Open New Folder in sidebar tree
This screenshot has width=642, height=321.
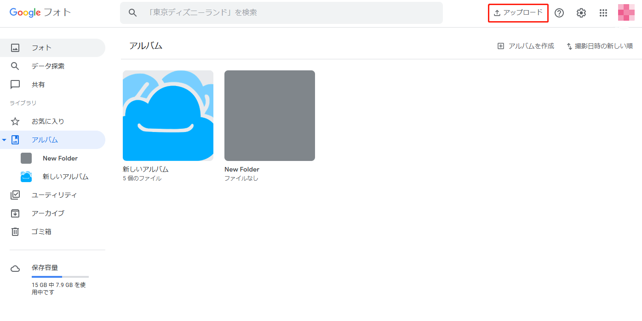coord(60,158)
